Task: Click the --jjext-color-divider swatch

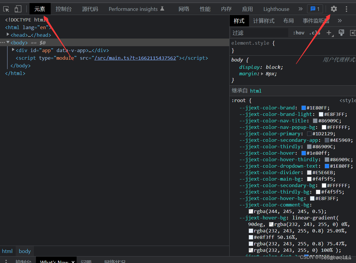Action: 309,172
